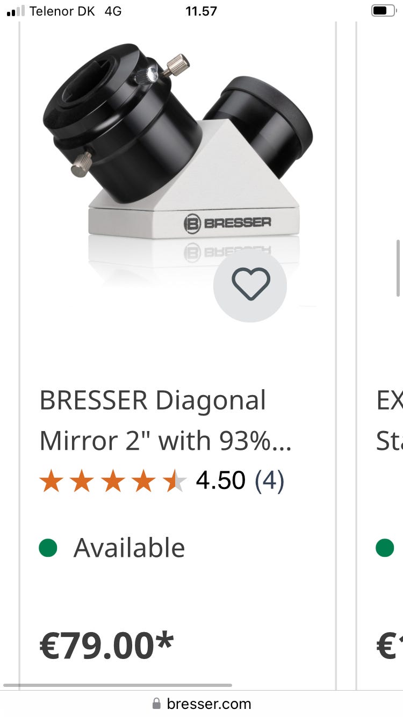Click the BRESSER logo on the mirror base
The image size is (403, 717).
pyautogui.click(x=227, y=223)
